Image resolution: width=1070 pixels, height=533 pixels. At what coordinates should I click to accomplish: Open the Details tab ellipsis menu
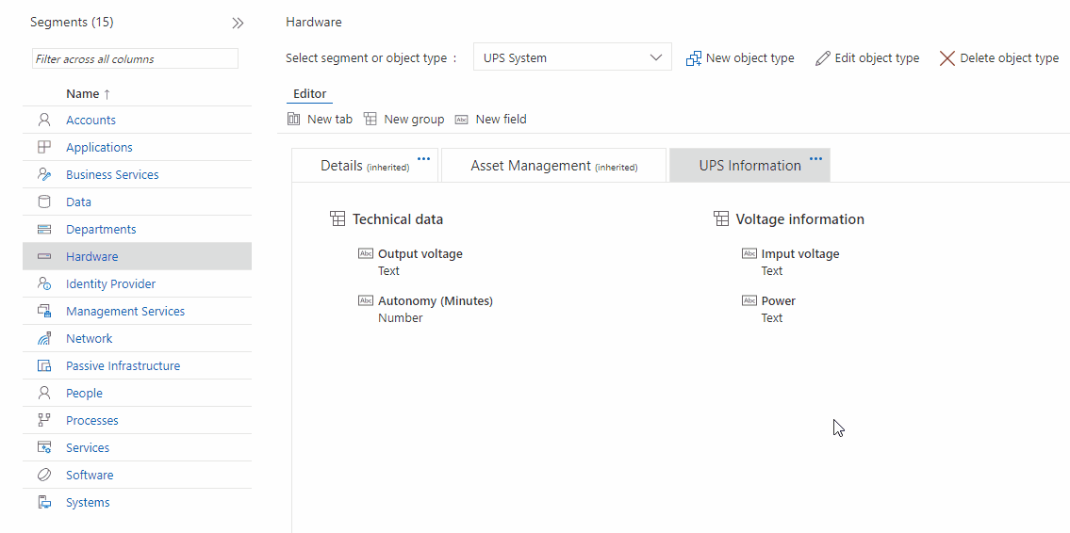pos(423,159)
